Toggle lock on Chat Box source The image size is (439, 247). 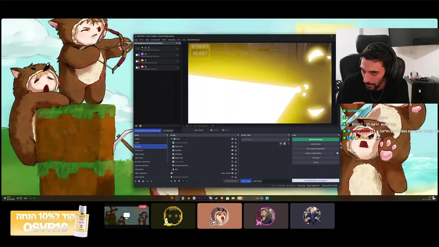tap(236, 154)
